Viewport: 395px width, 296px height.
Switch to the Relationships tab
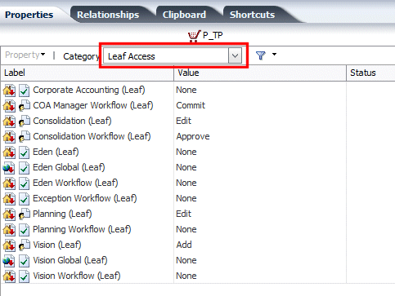pos(108,15)
